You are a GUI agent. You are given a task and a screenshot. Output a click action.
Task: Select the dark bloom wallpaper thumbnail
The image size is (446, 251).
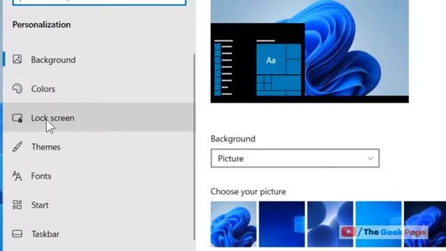(425, 224)
